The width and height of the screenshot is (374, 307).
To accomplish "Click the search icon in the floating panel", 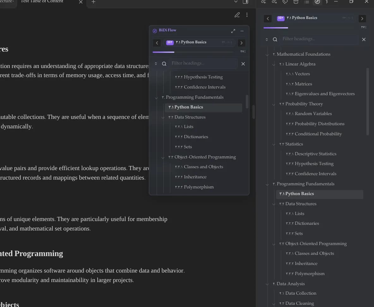I will pos(164,64).
